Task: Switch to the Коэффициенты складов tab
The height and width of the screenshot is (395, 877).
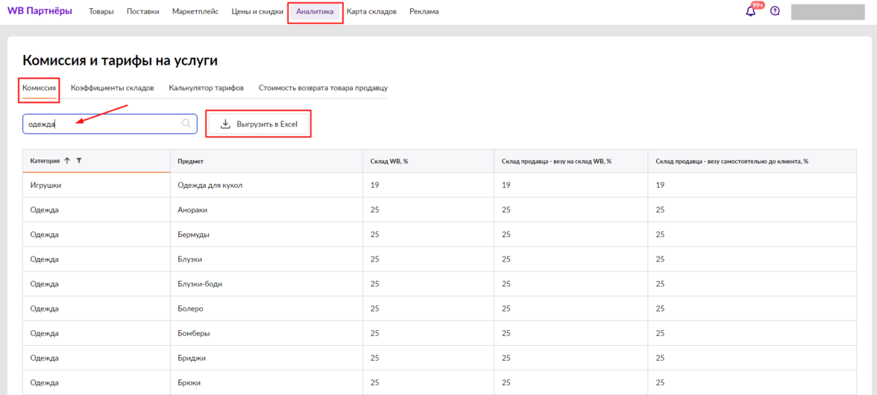Action: (113, 88)
